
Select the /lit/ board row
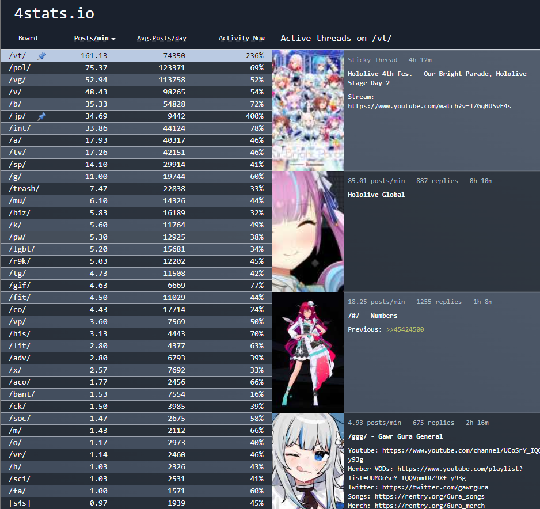pyautogui.click(x=136, y=345)
